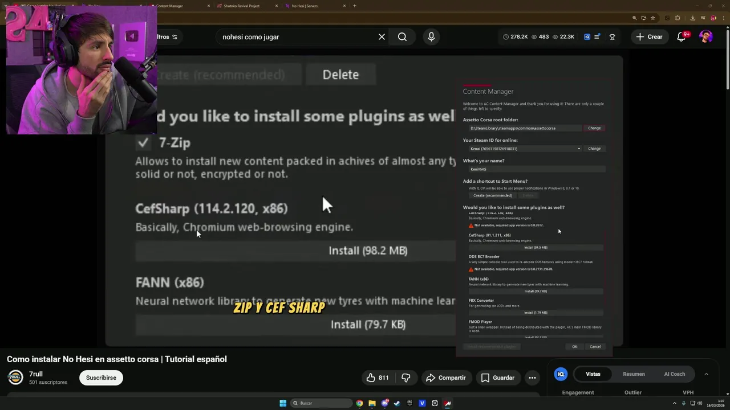Screen dimensions: 730x410
Task: Open more actions three-dot menu
Action: pyautogui.click(x=532, y=378)
